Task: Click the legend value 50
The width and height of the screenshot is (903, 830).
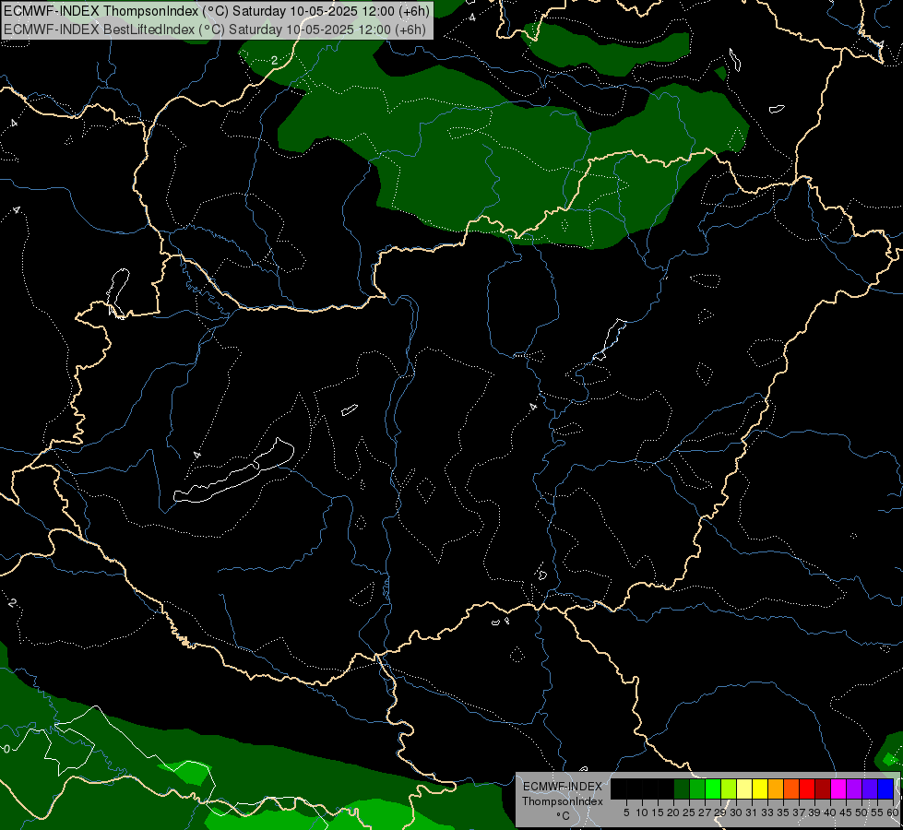Action: (861, 812)
